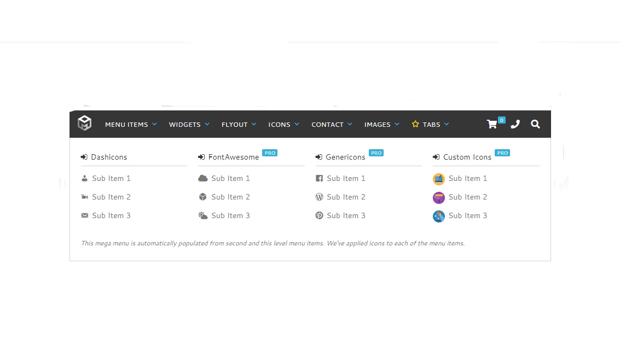Image resolution: width=620 pixels, height=340 pixels.
Task: Expand the Widgets dropdown chevron
Action: (207, 125)
